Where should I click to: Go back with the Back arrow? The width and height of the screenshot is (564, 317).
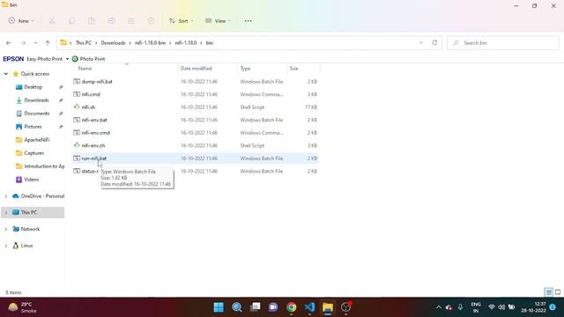point(9,43)
